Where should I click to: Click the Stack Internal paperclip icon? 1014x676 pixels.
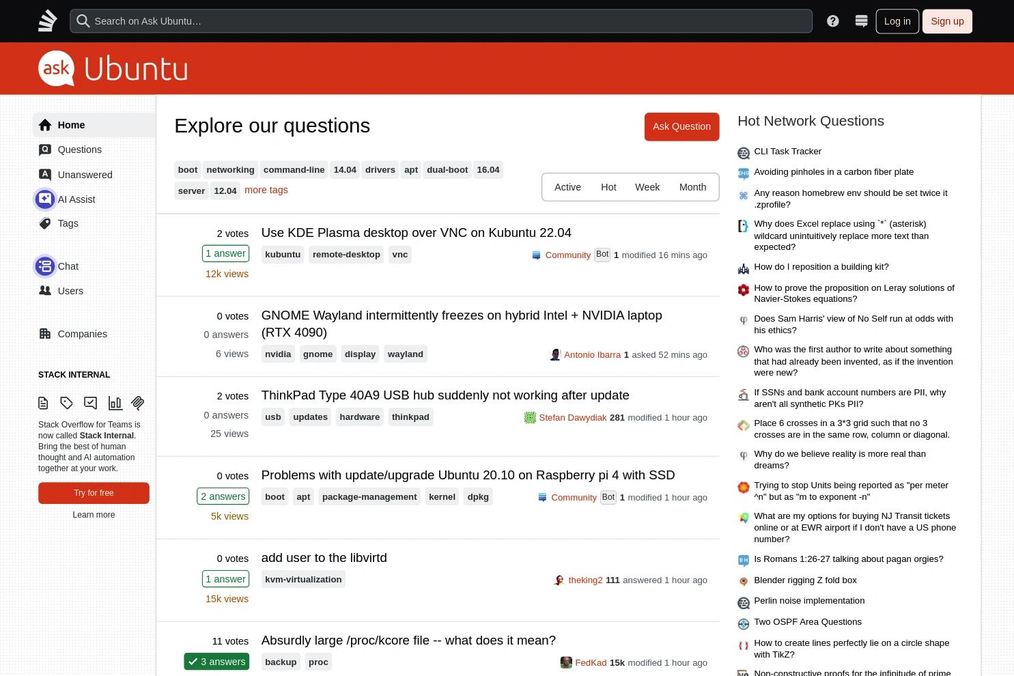coord(138,403)
